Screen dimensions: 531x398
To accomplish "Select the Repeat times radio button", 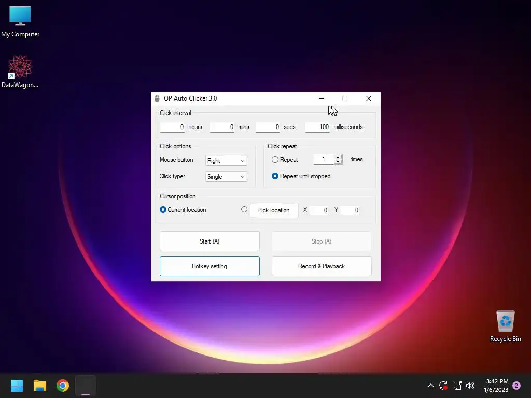I will pyautogui.click(x=275, y=160).
